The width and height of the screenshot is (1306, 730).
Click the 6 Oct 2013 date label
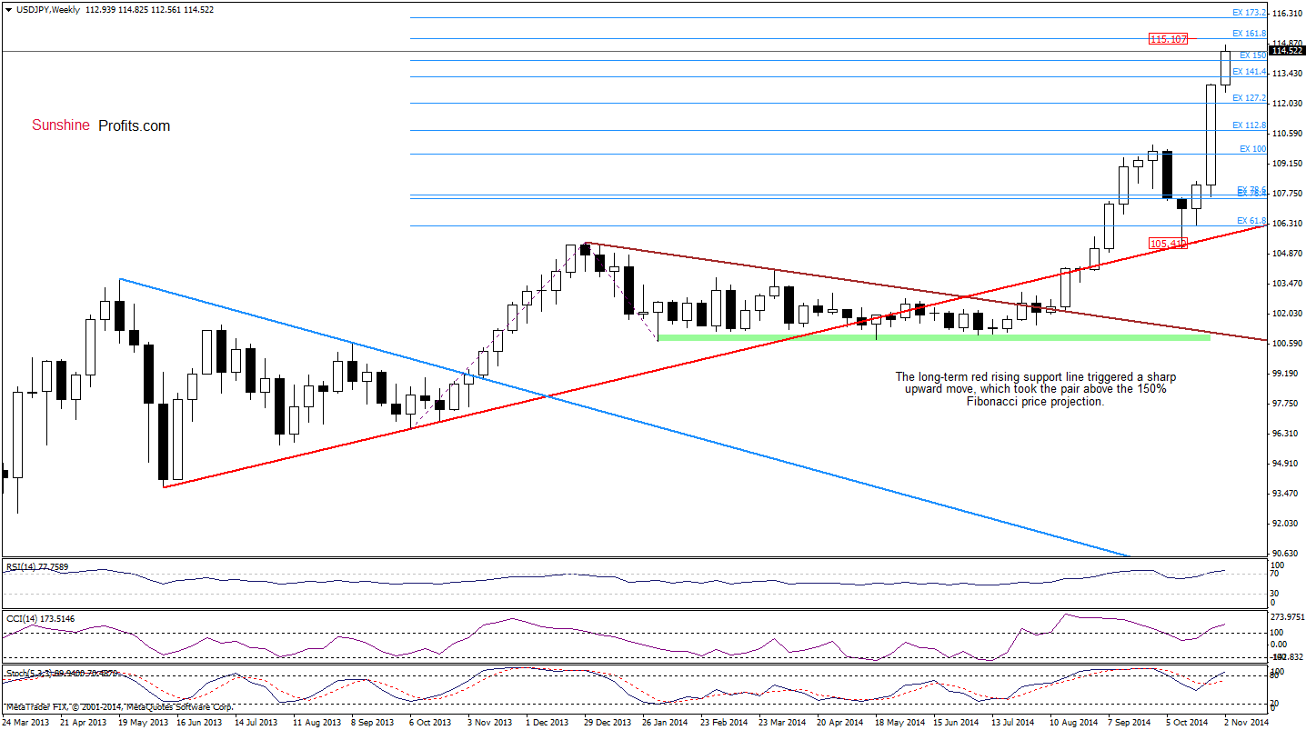tap(430, 723)
